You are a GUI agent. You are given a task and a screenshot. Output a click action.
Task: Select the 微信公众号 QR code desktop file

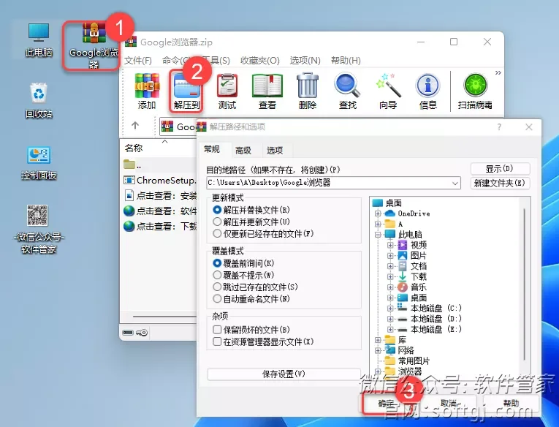pyautogui.click(x=39, y=228)
